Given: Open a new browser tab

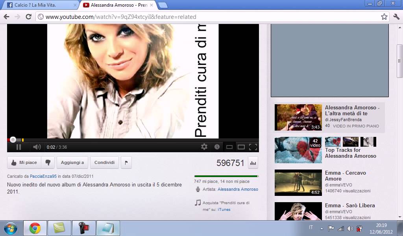Looking at the screenshot, I should coord(163,5).
